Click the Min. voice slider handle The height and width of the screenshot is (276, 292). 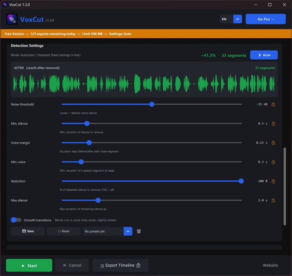81,162
